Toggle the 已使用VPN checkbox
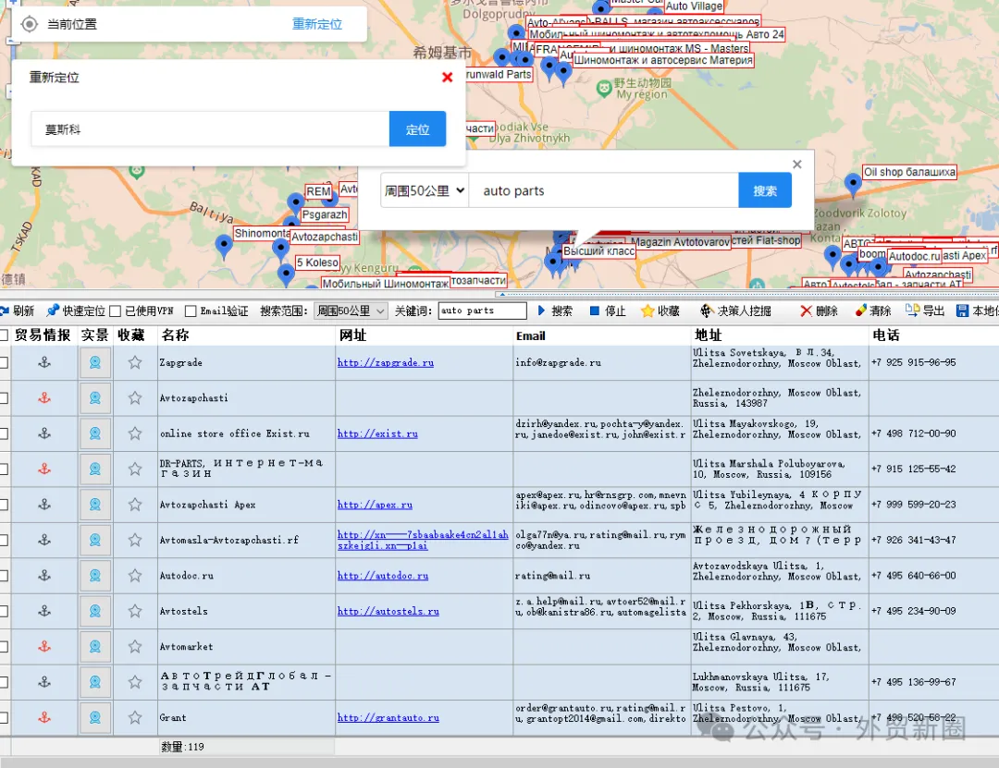This screenshot has width=999, height=768. 116,311
